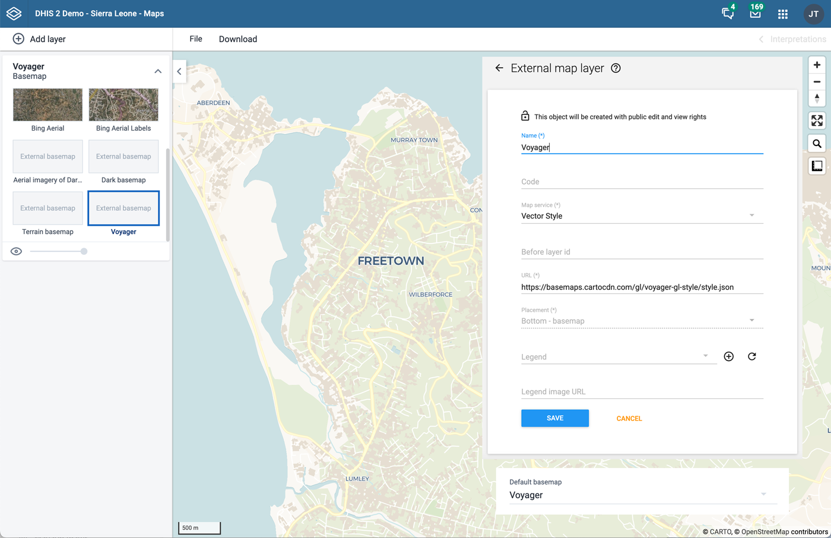Image resolution: width=831 pixels, height=538 pixels.
Task: Open the Map service dropdown
Action: pos(641,216)
